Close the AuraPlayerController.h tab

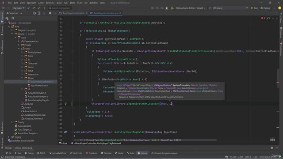87,13
